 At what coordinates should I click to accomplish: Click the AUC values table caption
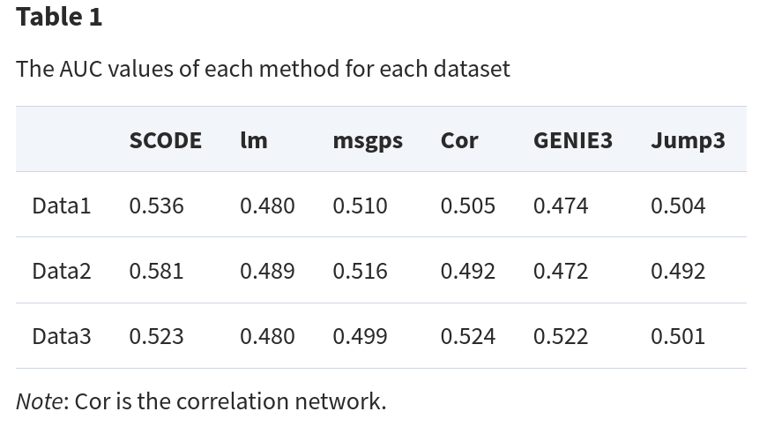tap(263, 69)
